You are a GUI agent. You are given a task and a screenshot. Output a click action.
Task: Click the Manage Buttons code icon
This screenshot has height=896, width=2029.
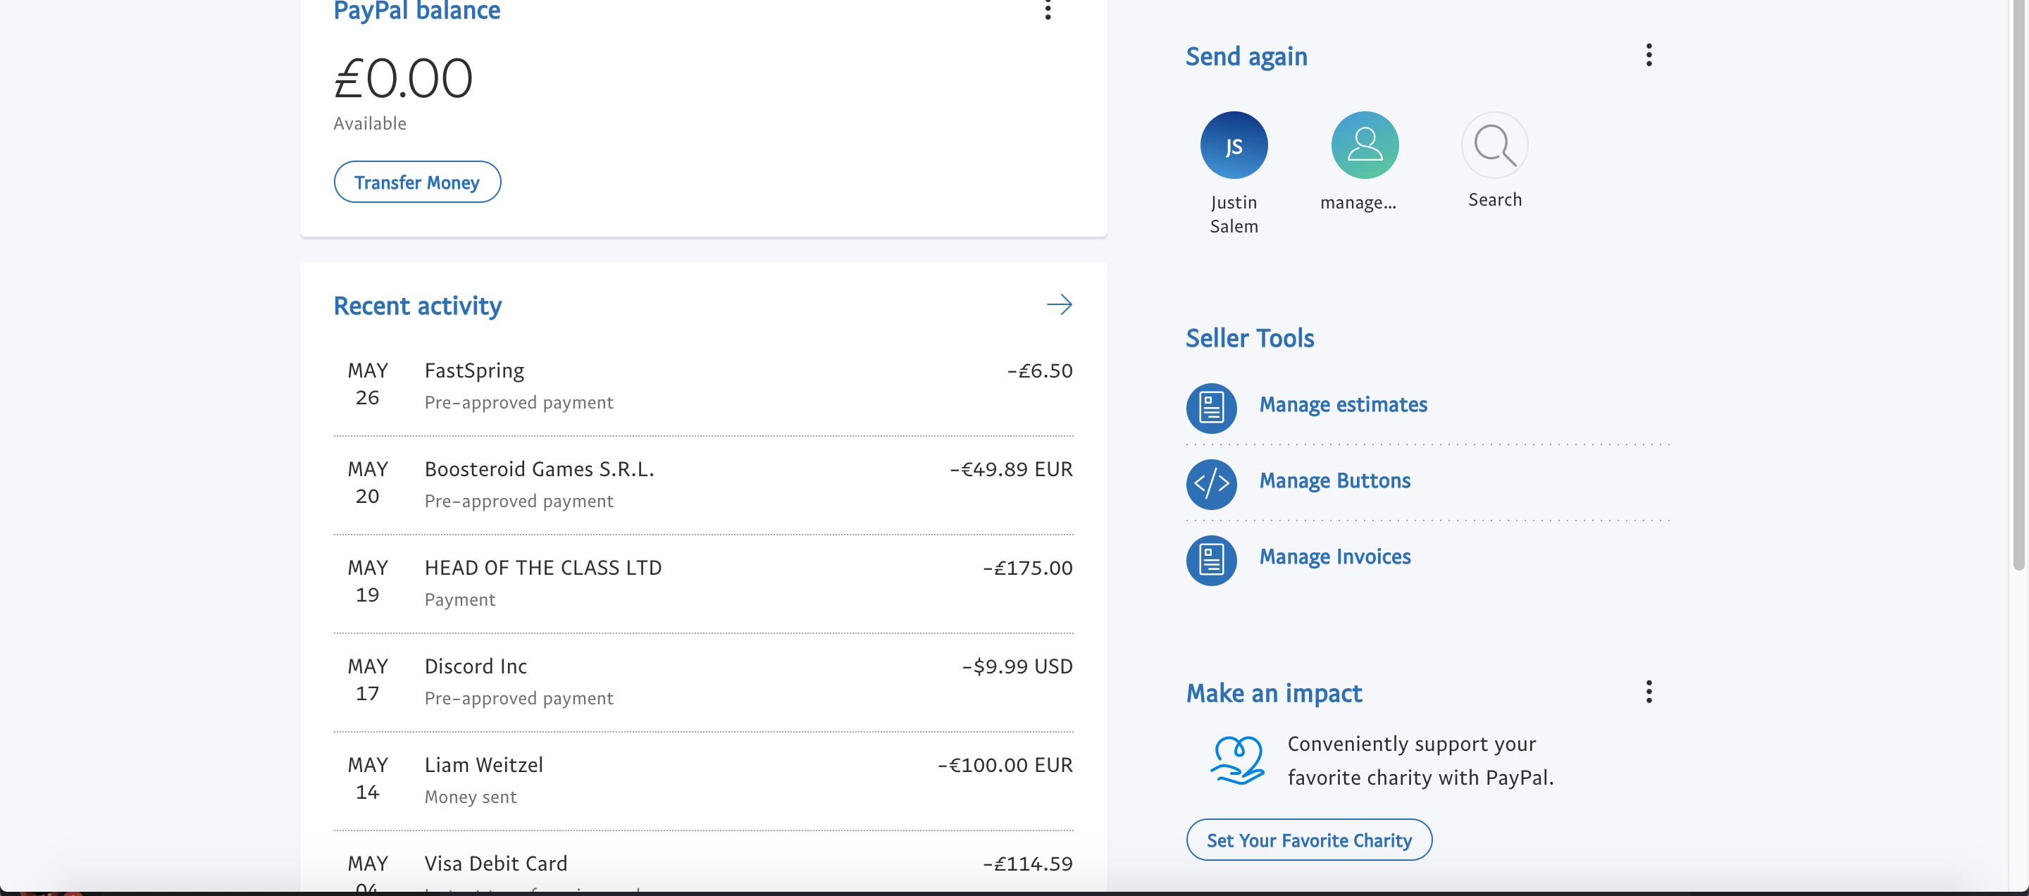click(1212, 483)
